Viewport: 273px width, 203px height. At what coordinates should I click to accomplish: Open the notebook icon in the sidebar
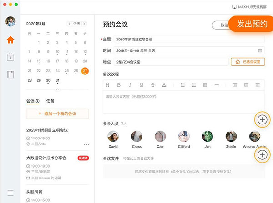tap(10, 74)
